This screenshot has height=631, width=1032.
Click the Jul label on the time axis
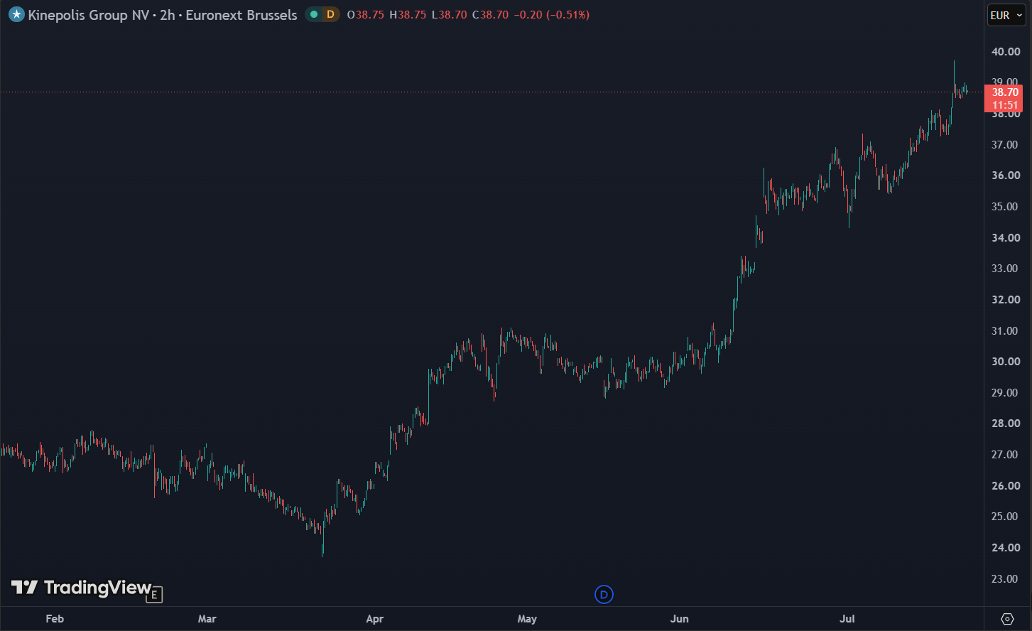click(847, 619)
